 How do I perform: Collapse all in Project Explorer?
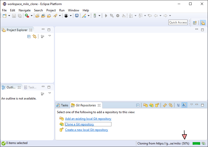tap(29, 37)
